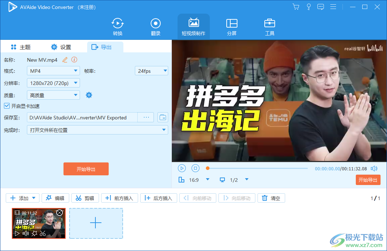Click the volume speaker icon in preview

click(x=374, y=168)
